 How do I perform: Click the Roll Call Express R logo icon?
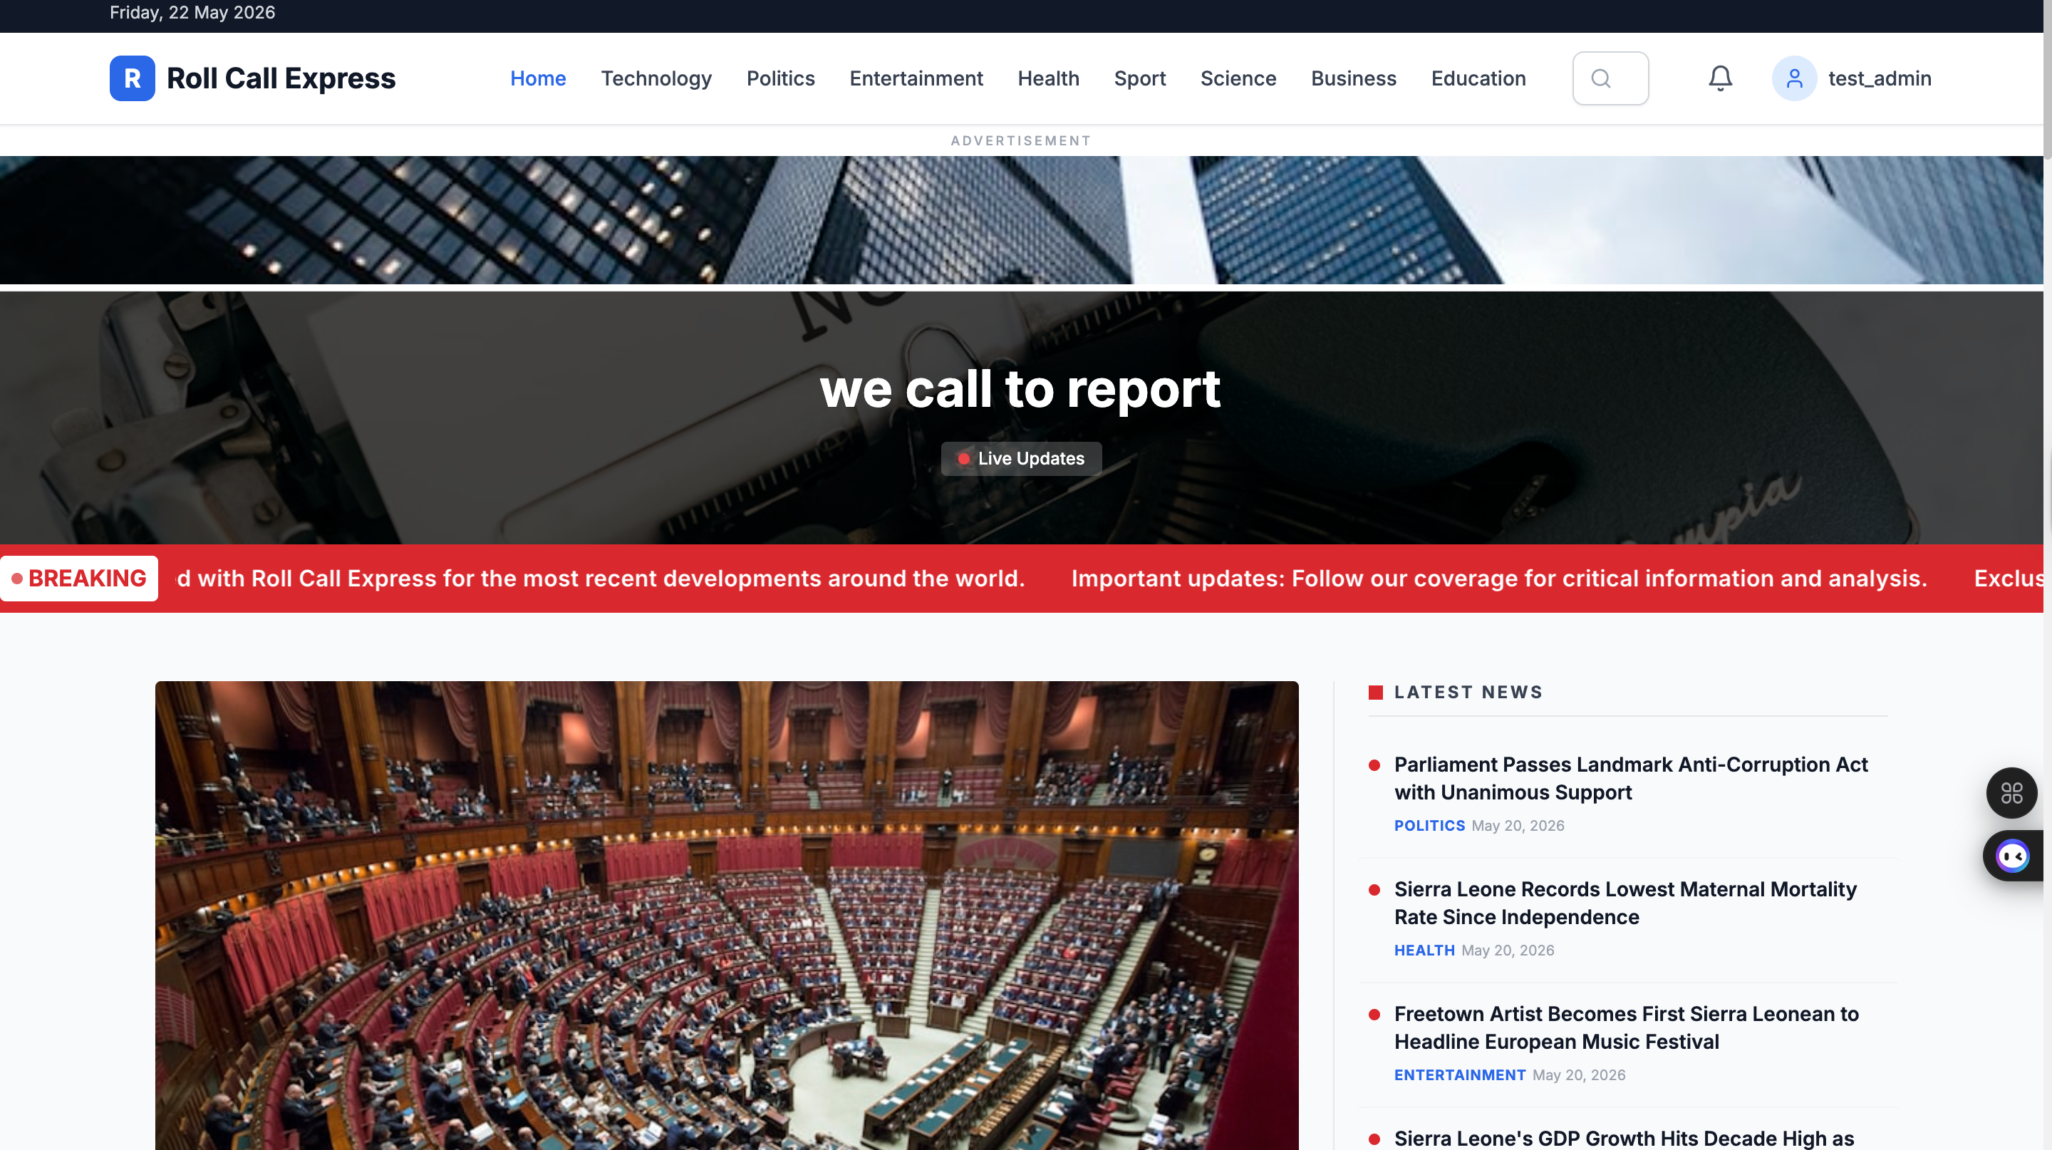click(133, 78)
